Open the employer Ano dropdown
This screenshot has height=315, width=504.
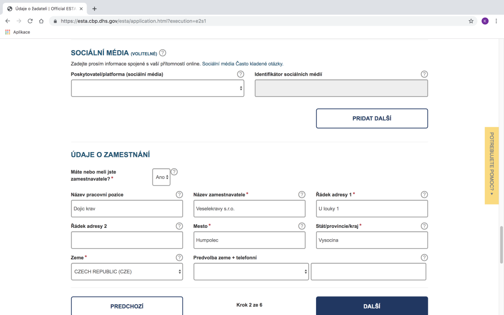161,177
